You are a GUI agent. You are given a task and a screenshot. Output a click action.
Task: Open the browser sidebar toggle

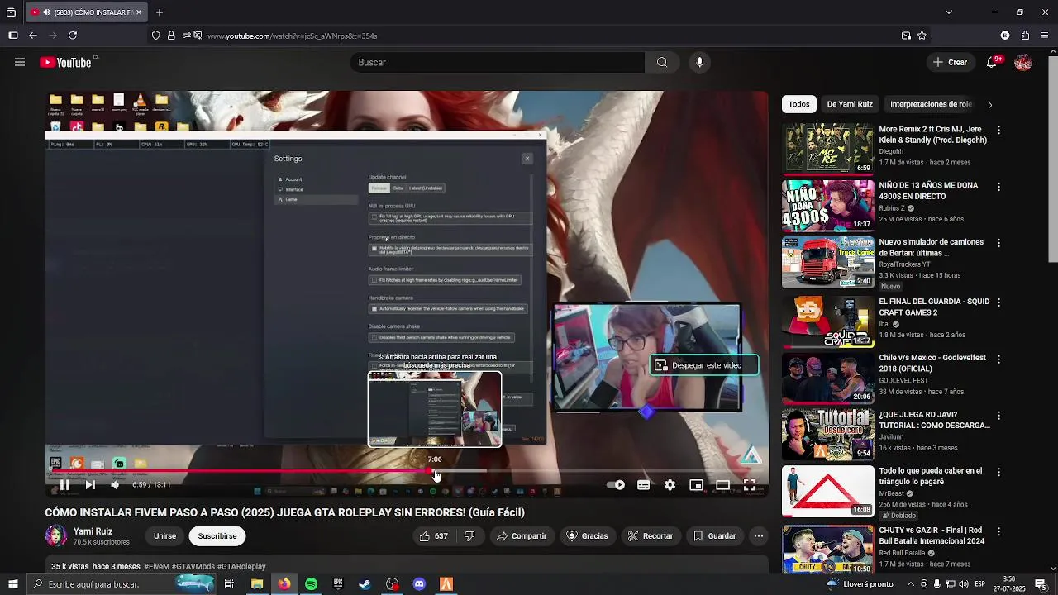point(13,36)
